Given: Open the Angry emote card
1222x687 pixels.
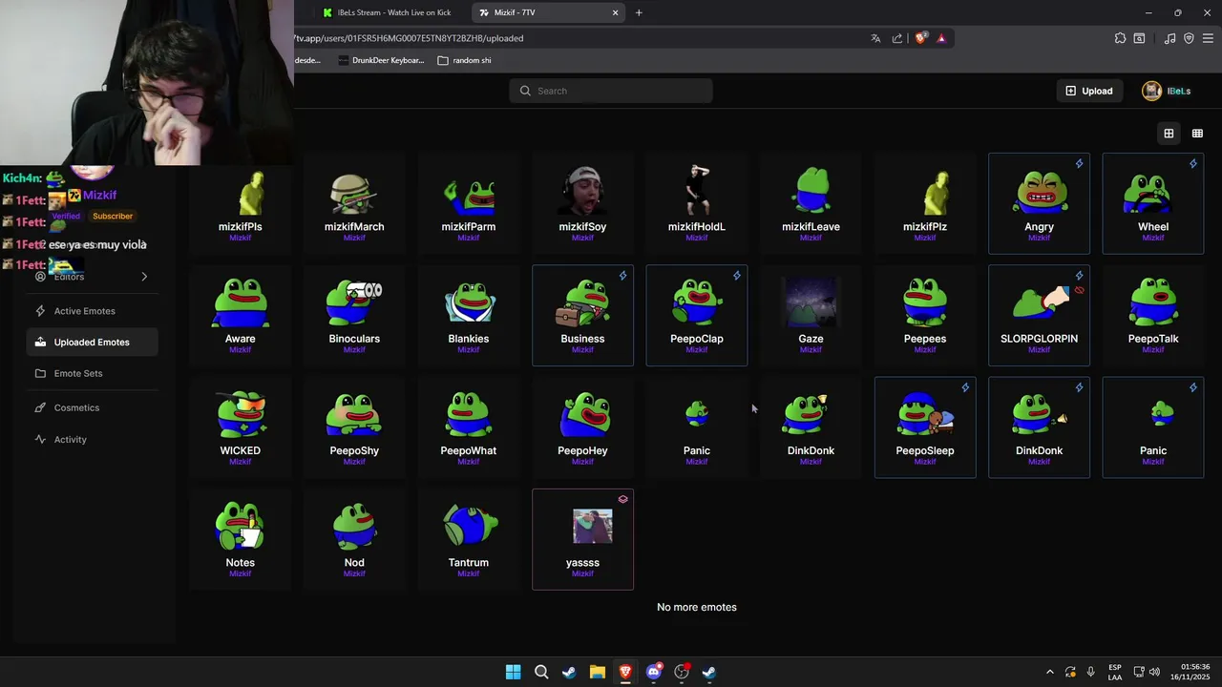Looking at the screenshot, I should pos(1039,203).
